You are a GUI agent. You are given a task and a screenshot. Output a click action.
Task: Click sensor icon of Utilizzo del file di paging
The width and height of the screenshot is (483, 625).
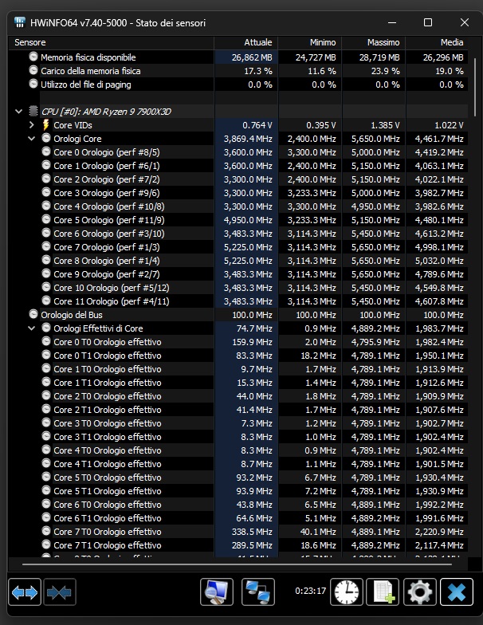click(33, 85)
